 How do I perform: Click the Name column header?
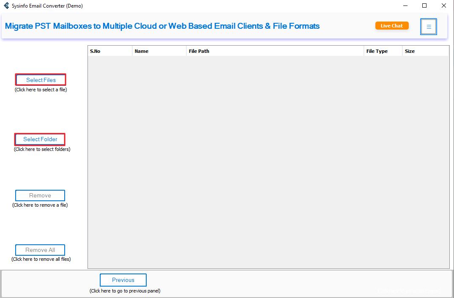point(159,51)
